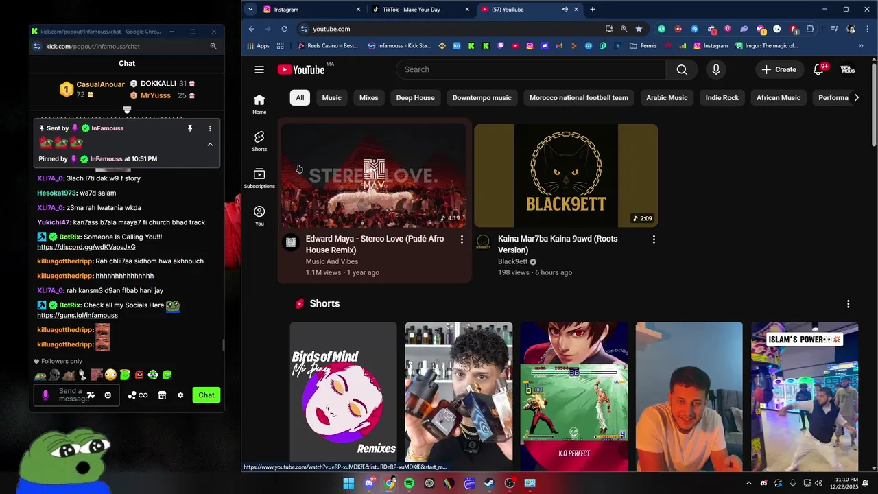Open a new Chrome tab
Viewport: 878px width, 494px height.
pyautogui.click(x=593, y=10)
